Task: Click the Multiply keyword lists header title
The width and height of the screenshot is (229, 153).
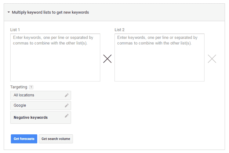Action: 50,13
